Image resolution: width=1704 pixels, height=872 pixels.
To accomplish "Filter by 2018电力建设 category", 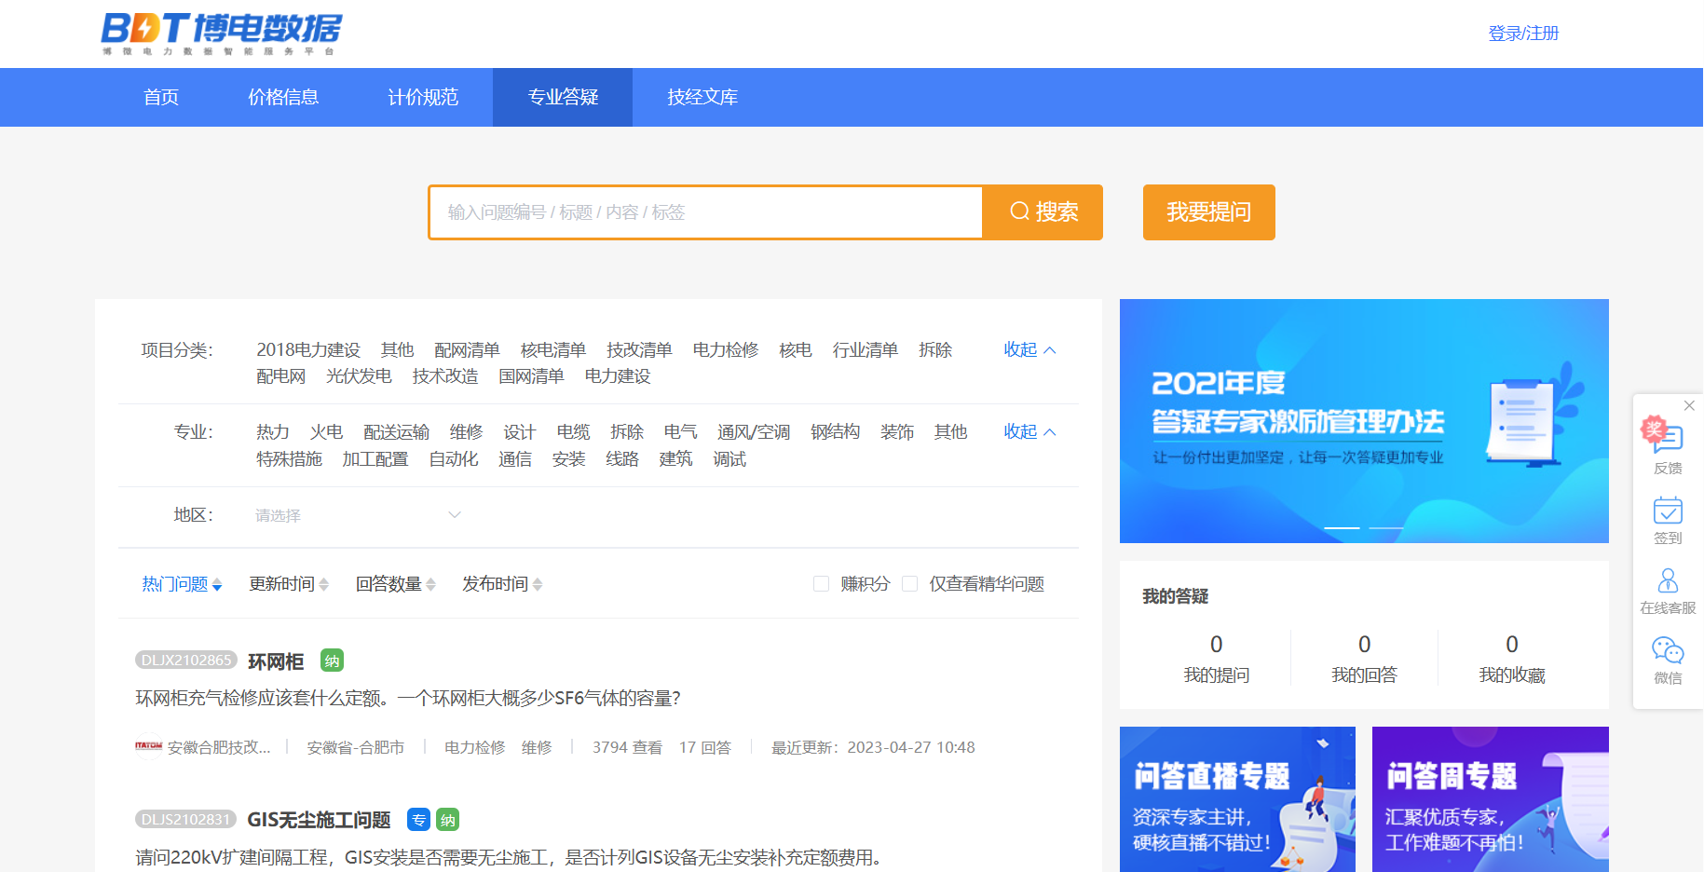I will click(308, 349).
